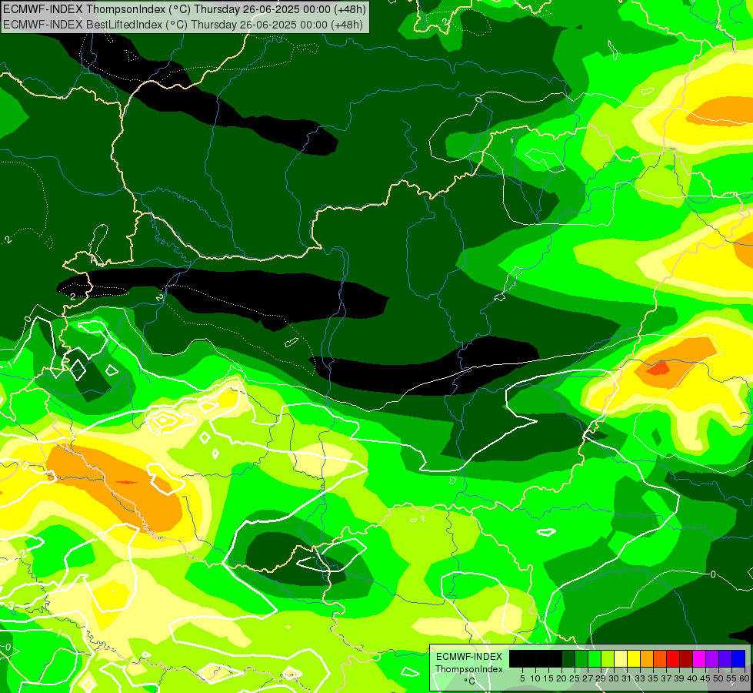753x693 pixels.
Task: Click legend tick value 30
Action: tap(614, 678)
